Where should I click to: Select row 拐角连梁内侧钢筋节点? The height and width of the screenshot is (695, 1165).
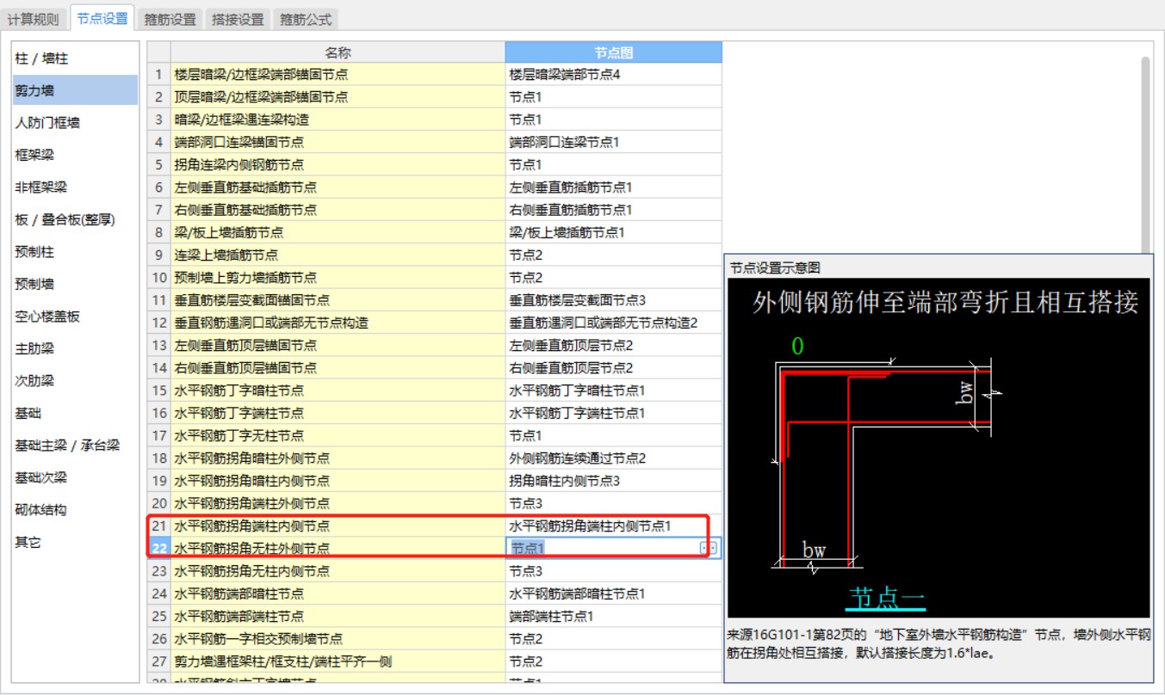pos(338,164)
